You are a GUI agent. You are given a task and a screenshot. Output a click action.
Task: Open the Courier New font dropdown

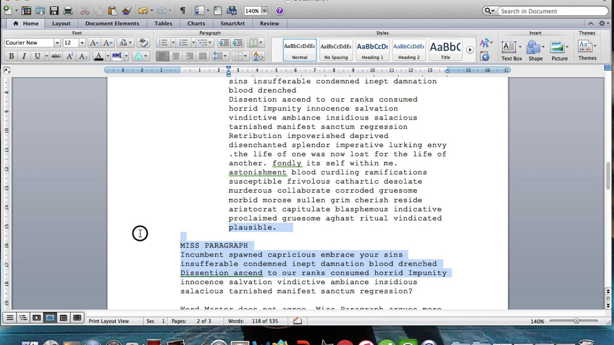(x=56, y=42)
